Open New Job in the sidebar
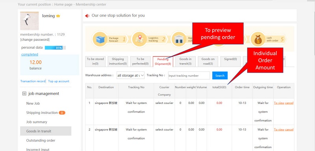The height and width of the screenshot is (151, 315). 33,104
